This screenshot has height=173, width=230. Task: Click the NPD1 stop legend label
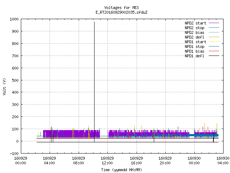pos(194,46)
